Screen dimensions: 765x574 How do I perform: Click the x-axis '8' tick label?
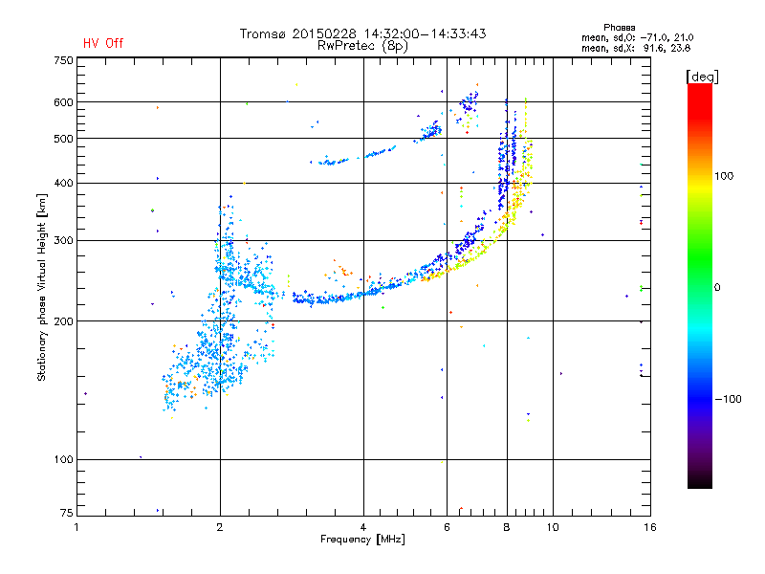tap(507, 527)
